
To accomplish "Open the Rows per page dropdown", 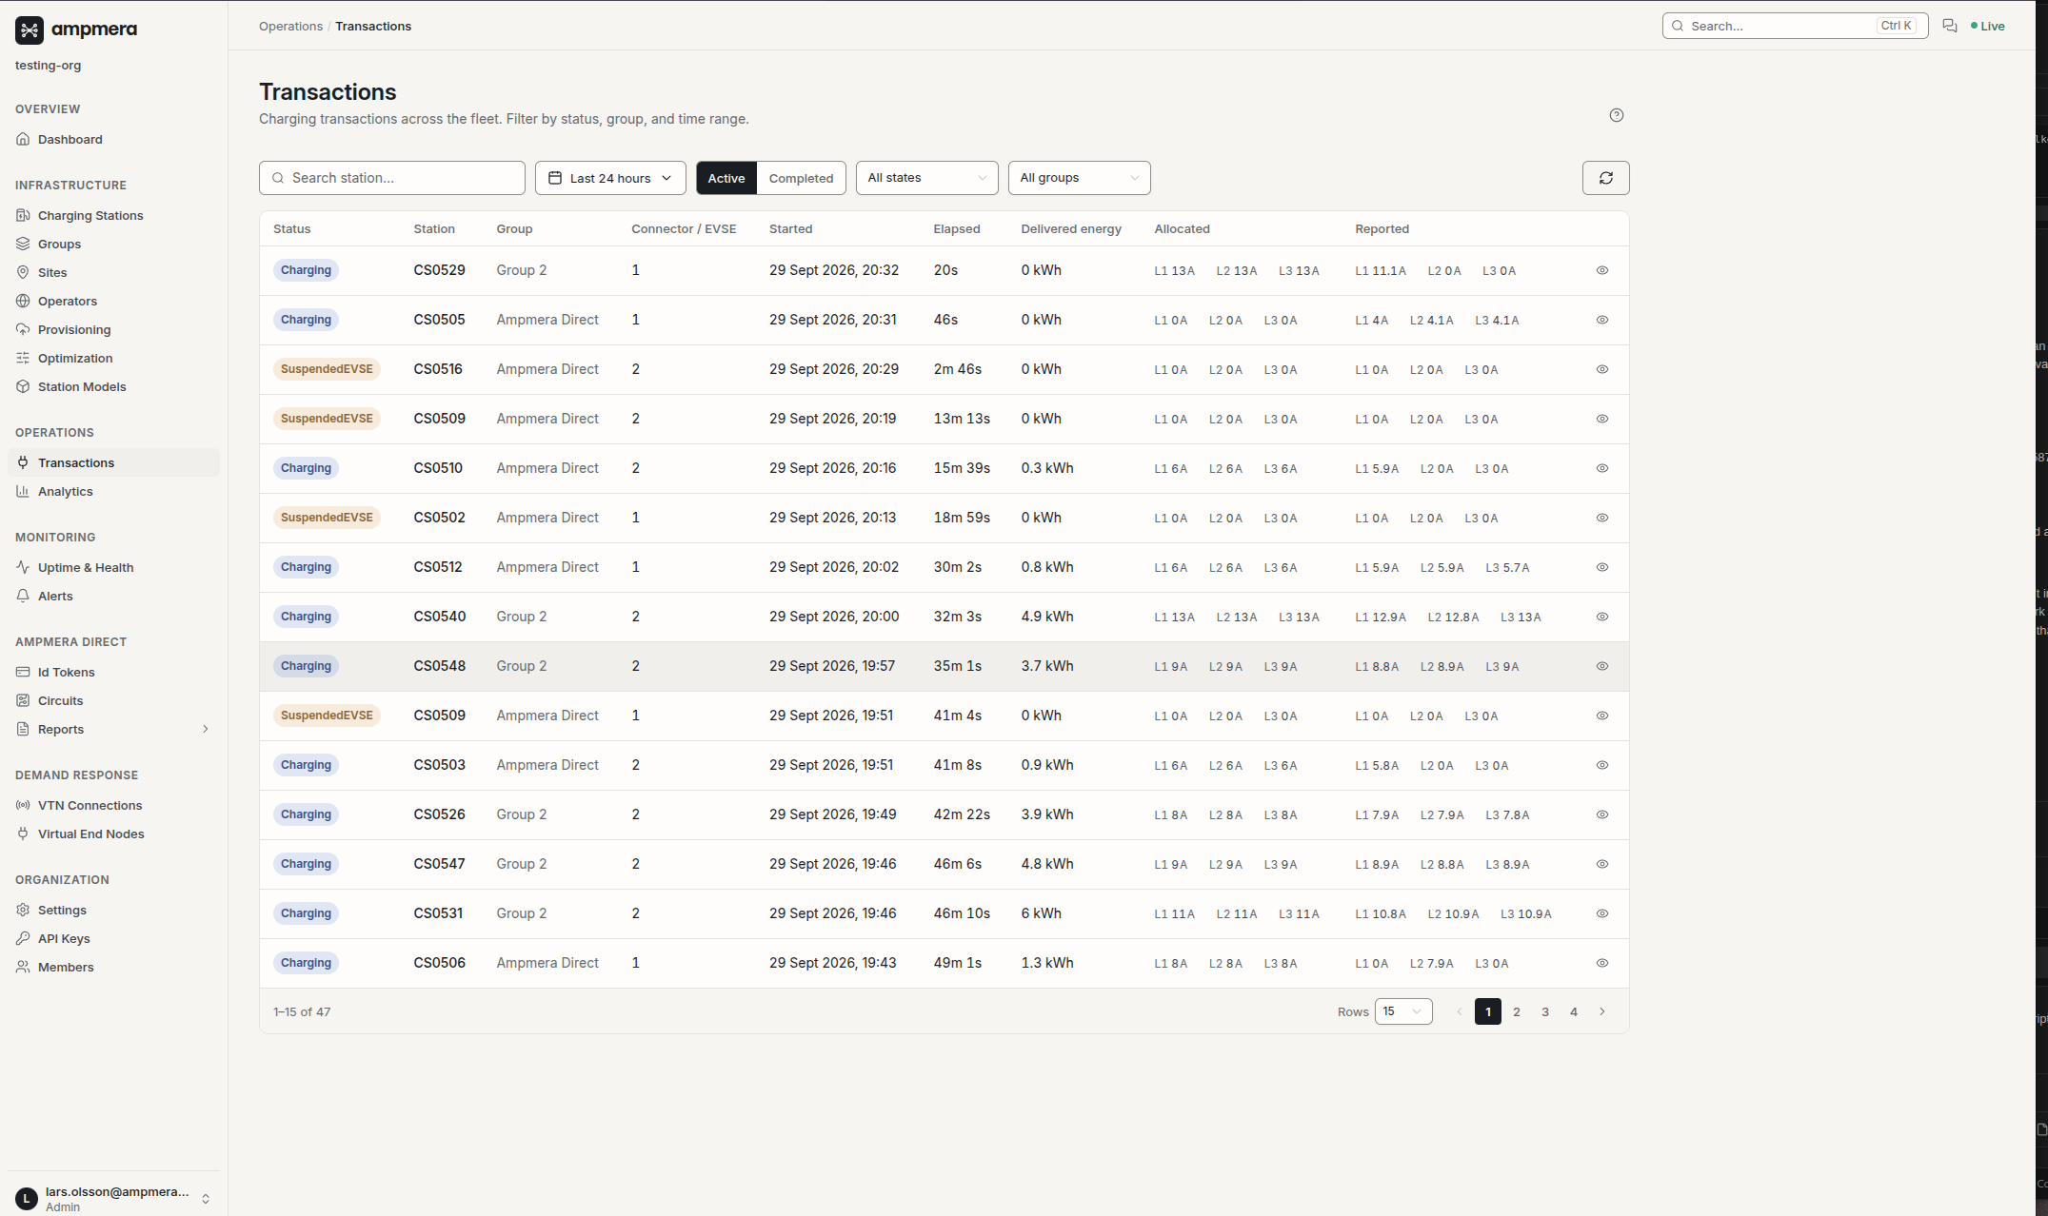I will [1402, 1011].
